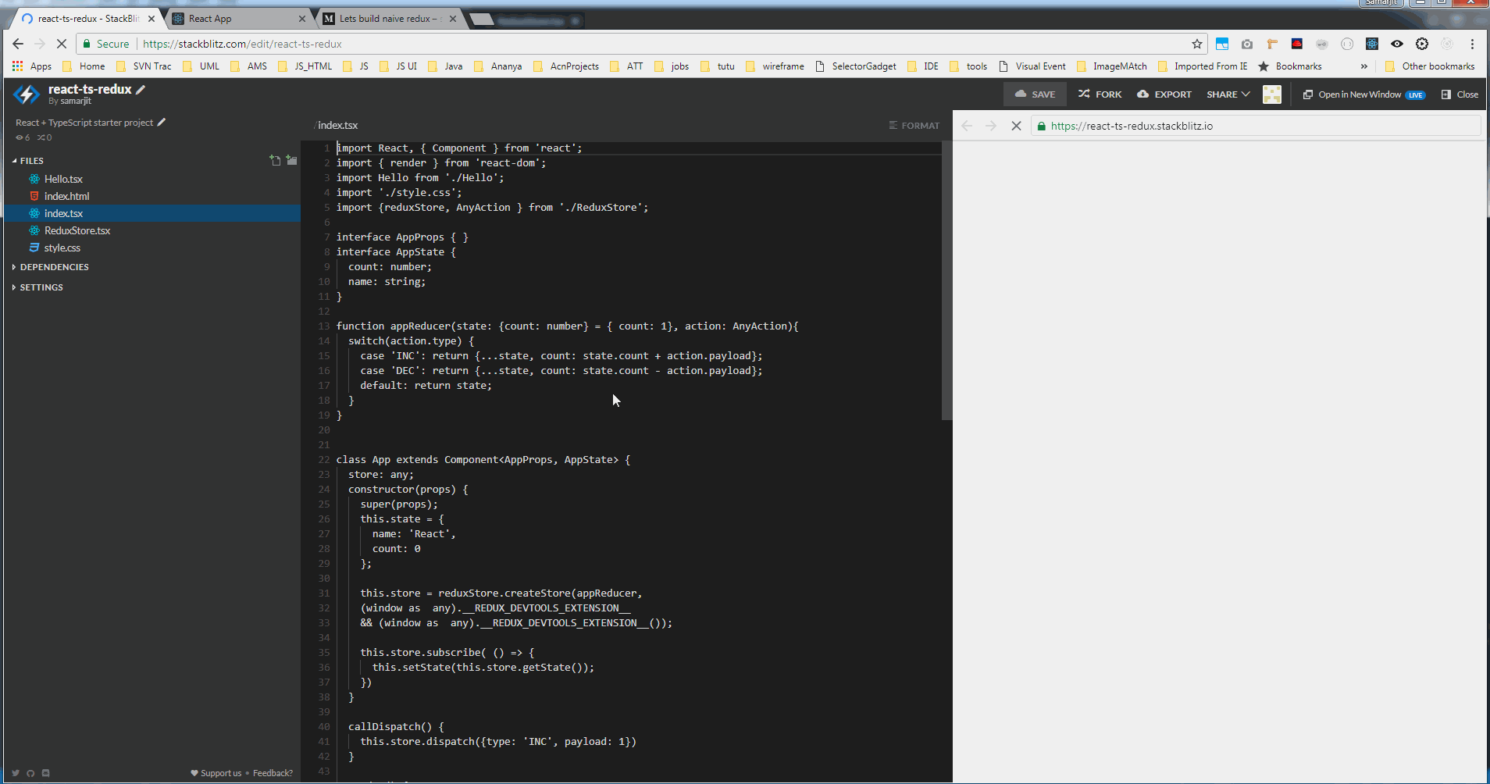Click the index.tsx editor breadcrumb
This screenshot has width=1490, height=784.
337,125
